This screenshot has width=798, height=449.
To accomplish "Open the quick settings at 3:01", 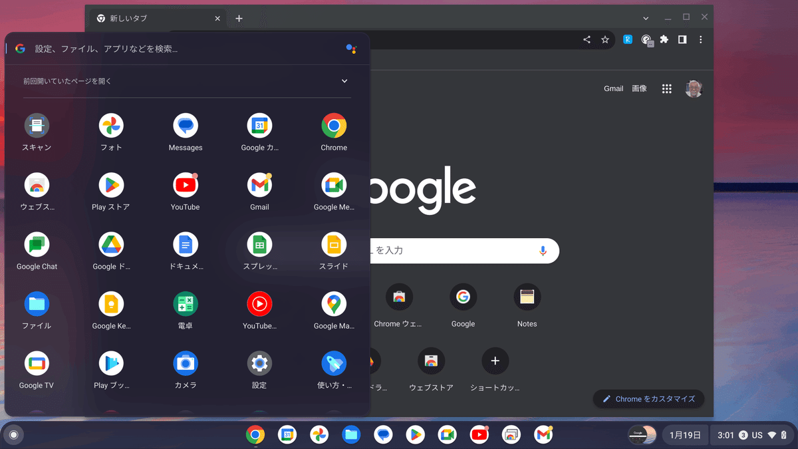I will pos(752,435).
